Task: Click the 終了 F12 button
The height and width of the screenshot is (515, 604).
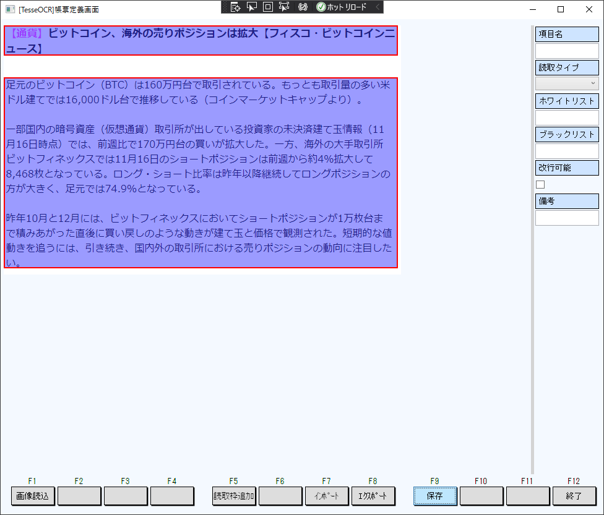Action: pos(574,496)
